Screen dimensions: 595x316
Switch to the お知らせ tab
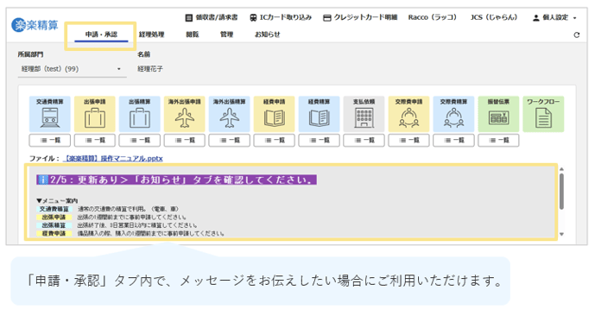tap(267, 35)
